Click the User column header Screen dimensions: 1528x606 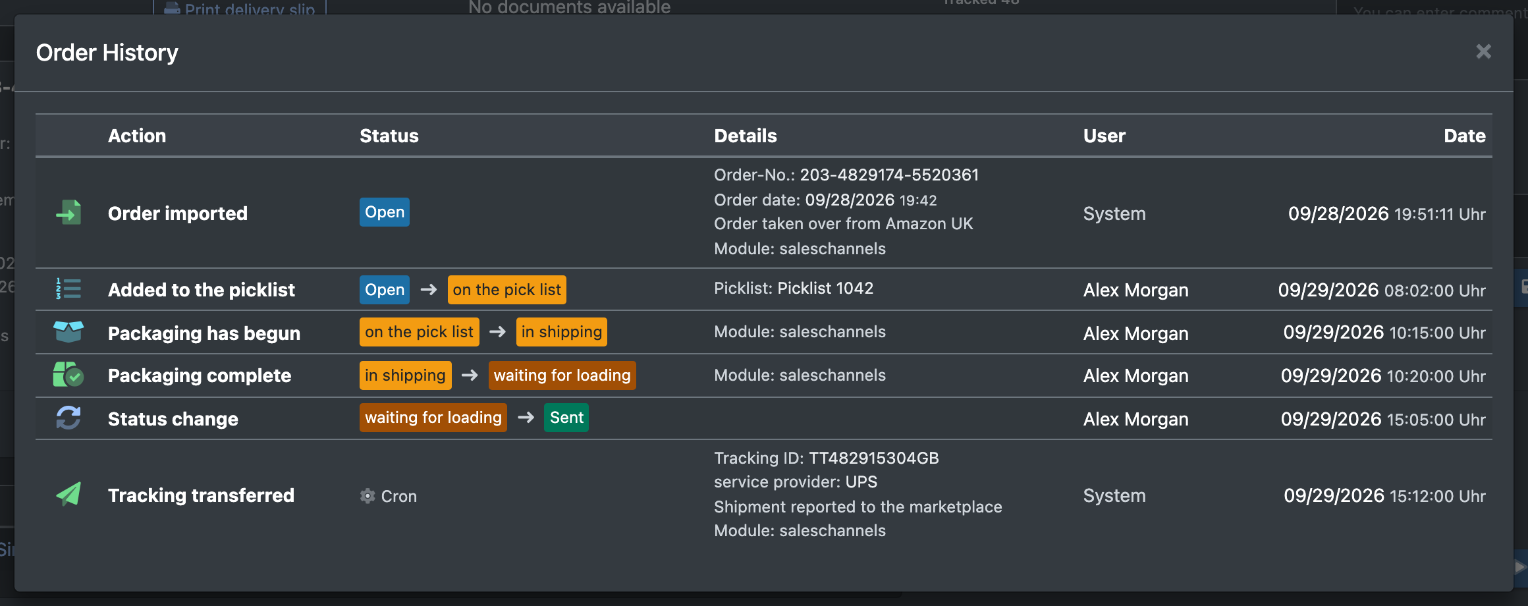pyautogui.click(x=1105, y=136)
